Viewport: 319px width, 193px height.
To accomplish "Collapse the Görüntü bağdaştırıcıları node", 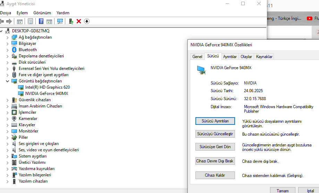I will tap(7, 81).
